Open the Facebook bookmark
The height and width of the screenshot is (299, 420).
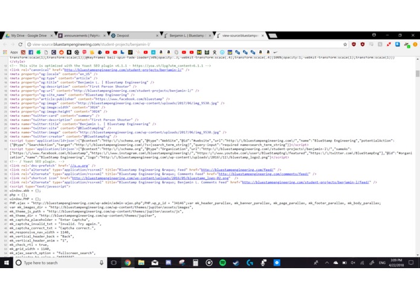31,52
